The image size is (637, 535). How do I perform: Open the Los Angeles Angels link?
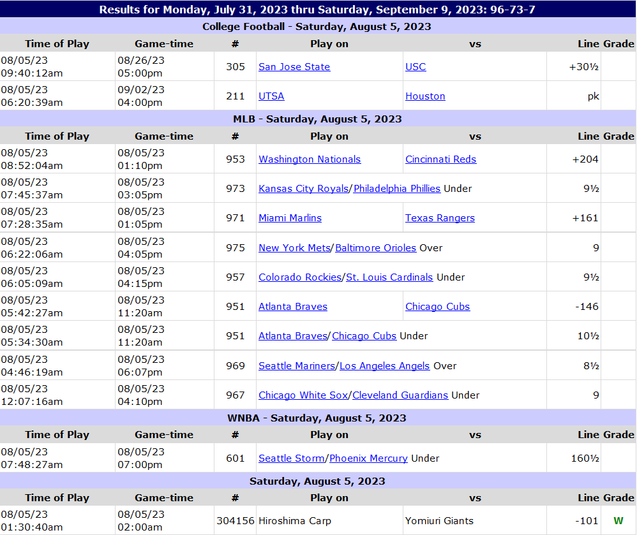(x=385, y=366)
